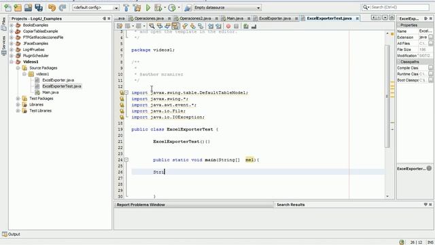Select the PluginScheduler project
The height and width of the screenshot is (245, 435).
35,56
